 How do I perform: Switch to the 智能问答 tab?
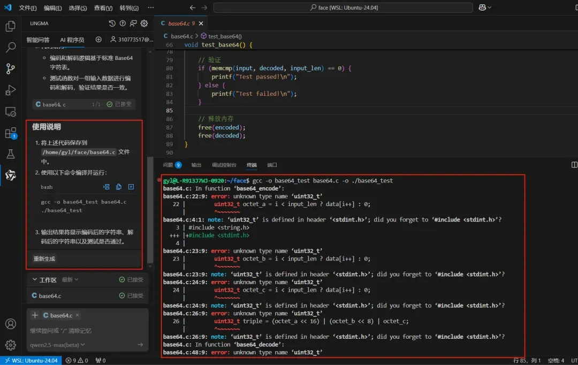coord(38,40)
